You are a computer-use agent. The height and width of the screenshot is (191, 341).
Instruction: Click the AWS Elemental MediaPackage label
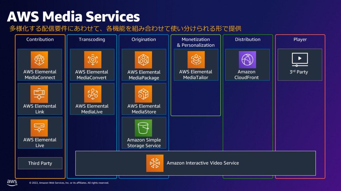[144, 75]
